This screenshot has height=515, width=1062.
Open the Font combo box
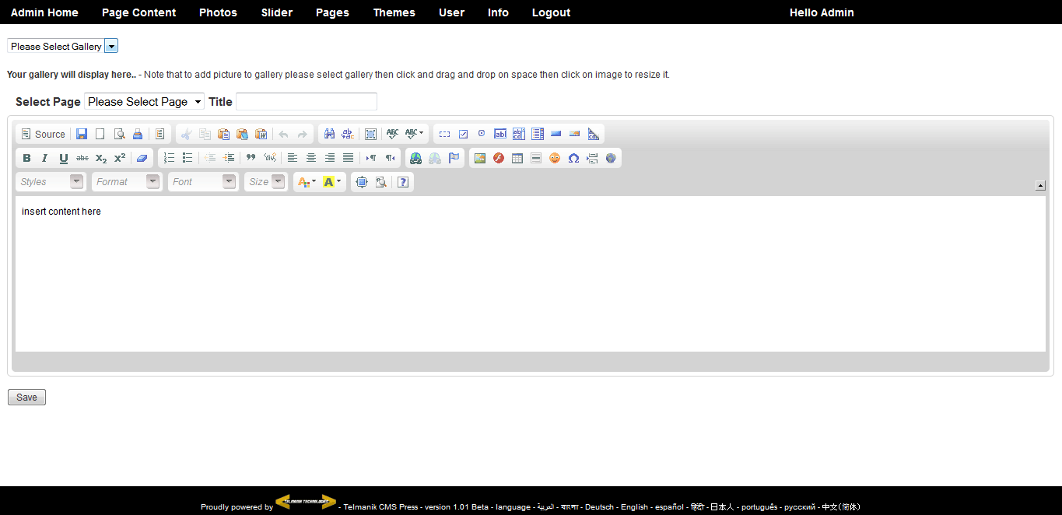[203, 182]
